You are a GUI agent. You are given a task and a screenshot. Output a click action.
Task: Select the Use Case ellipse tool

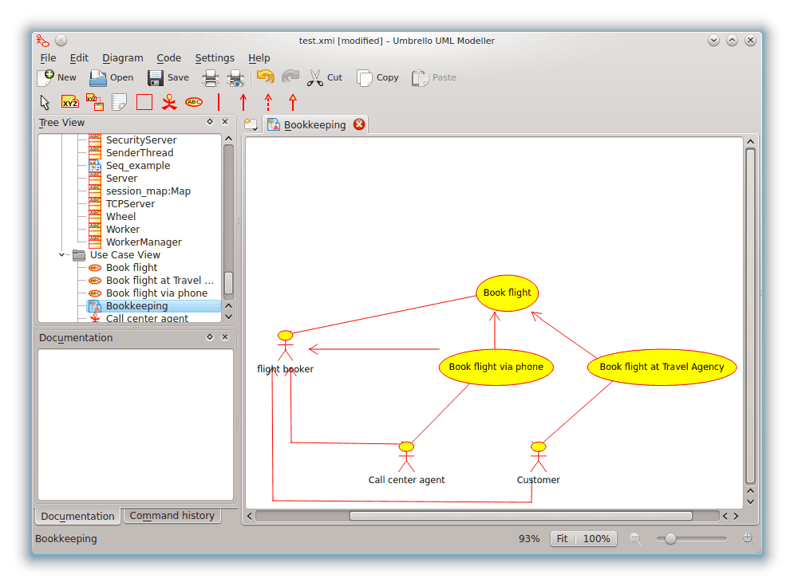pyautogui.click(x=194, y=102)
